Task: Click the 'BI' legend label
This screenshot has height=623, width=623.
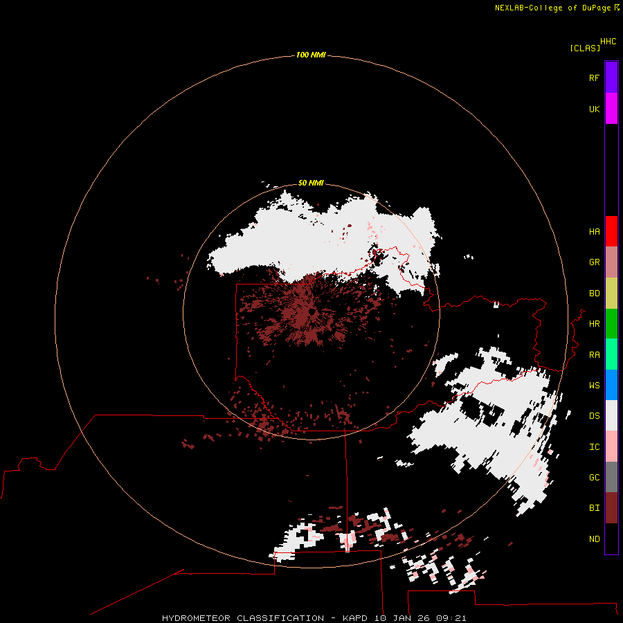Action: click(594, 508)
